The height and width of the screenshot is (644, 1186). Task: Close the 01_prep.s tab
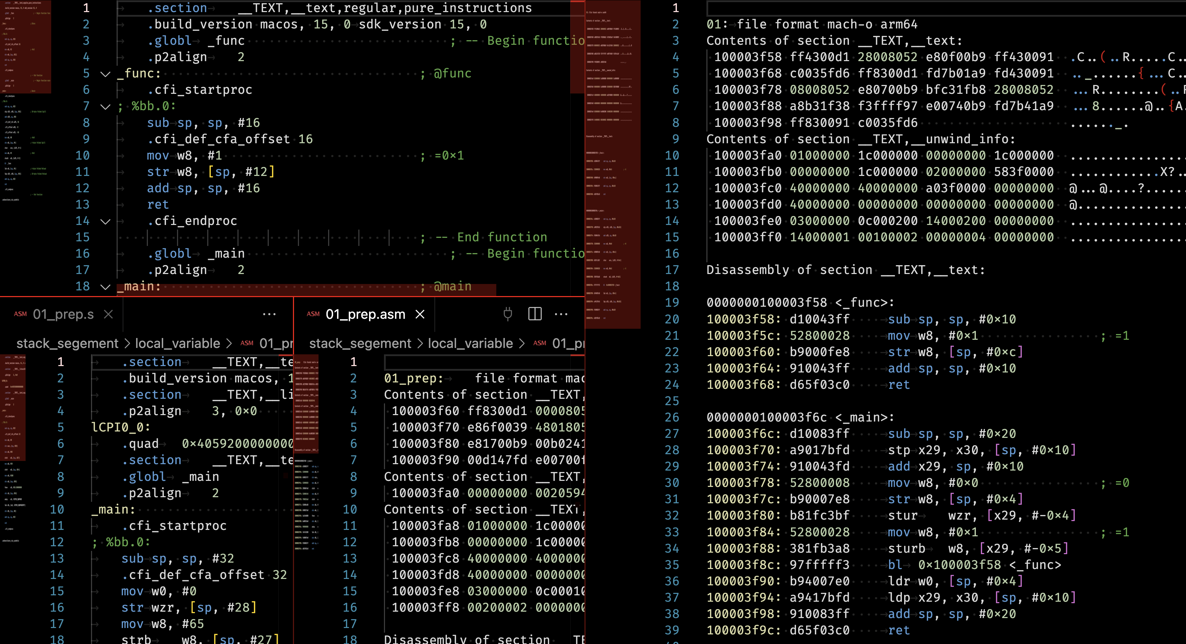pyautogui.click(x=108, y=315)
